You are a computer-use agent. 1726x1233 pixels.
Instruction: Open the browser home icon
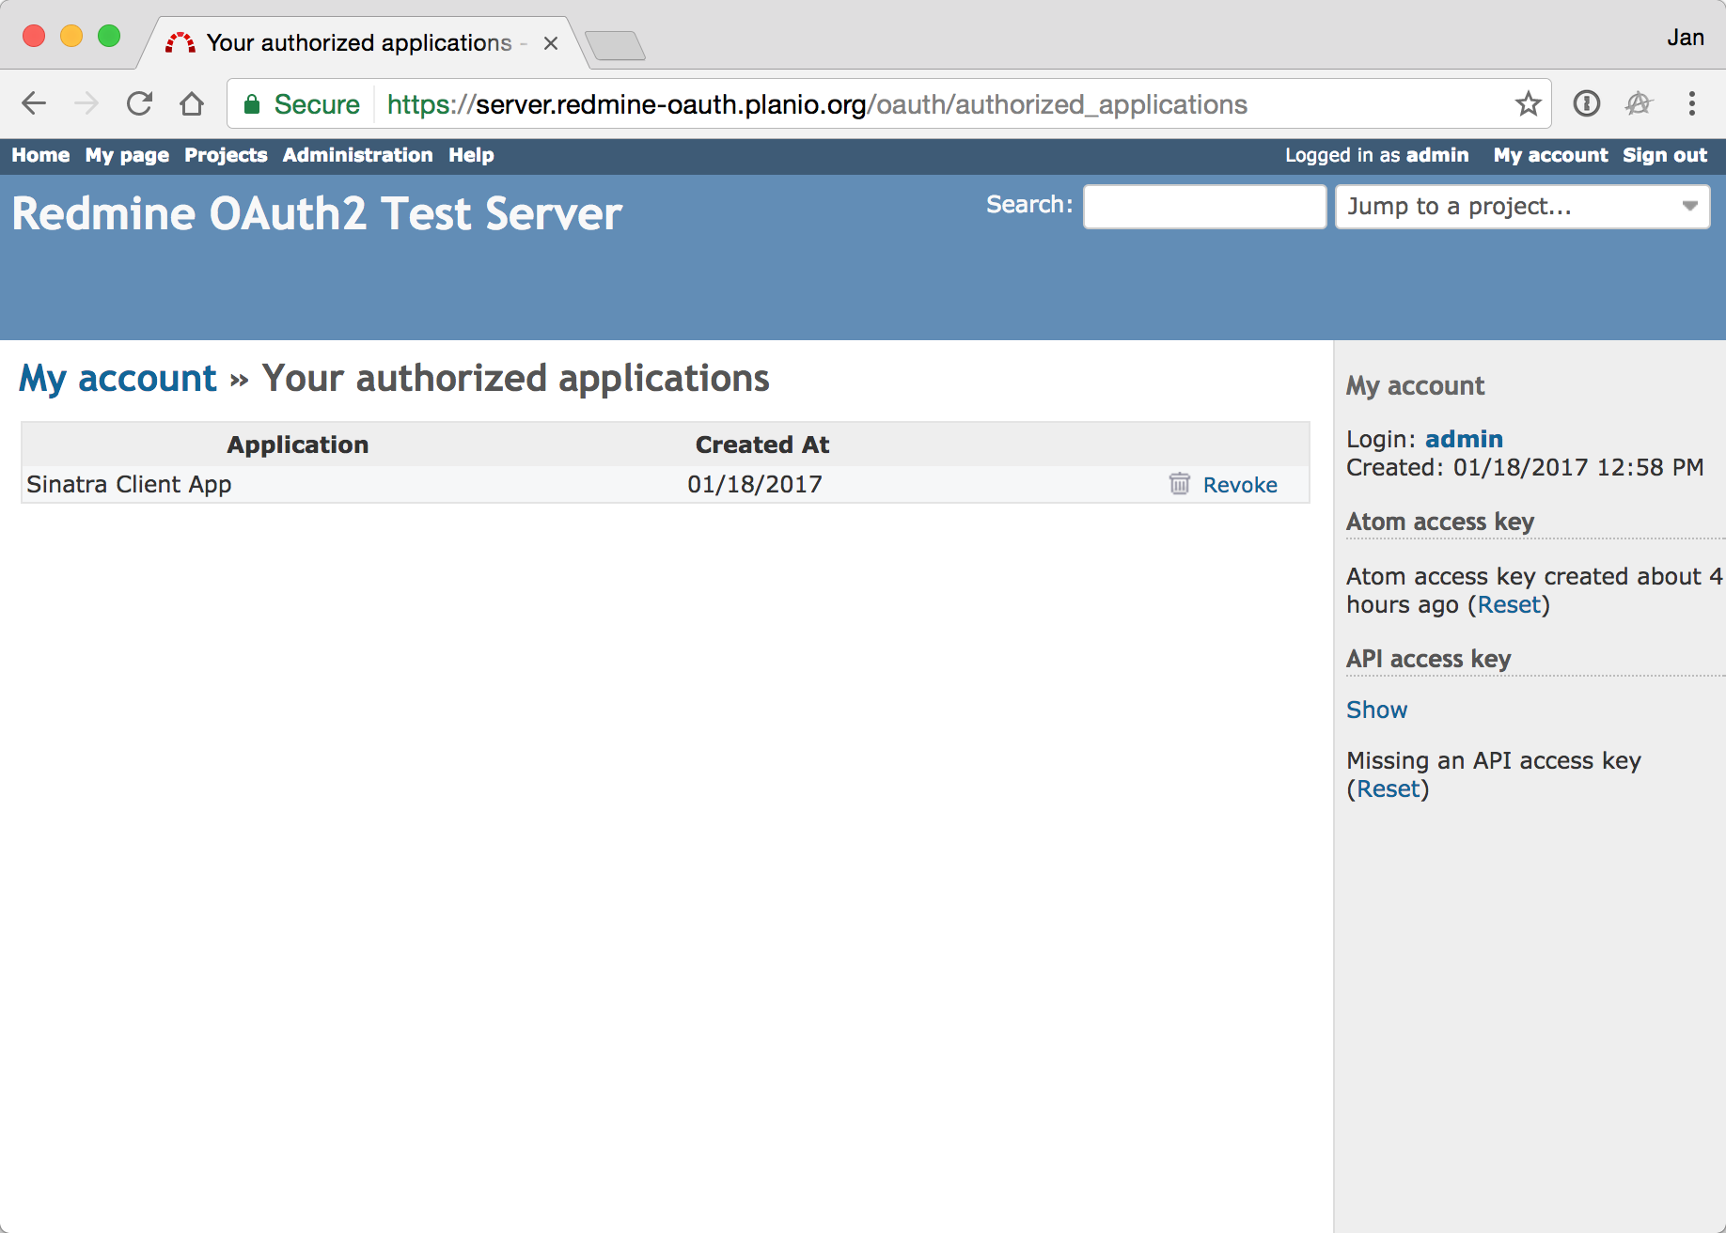coord(192,103)
